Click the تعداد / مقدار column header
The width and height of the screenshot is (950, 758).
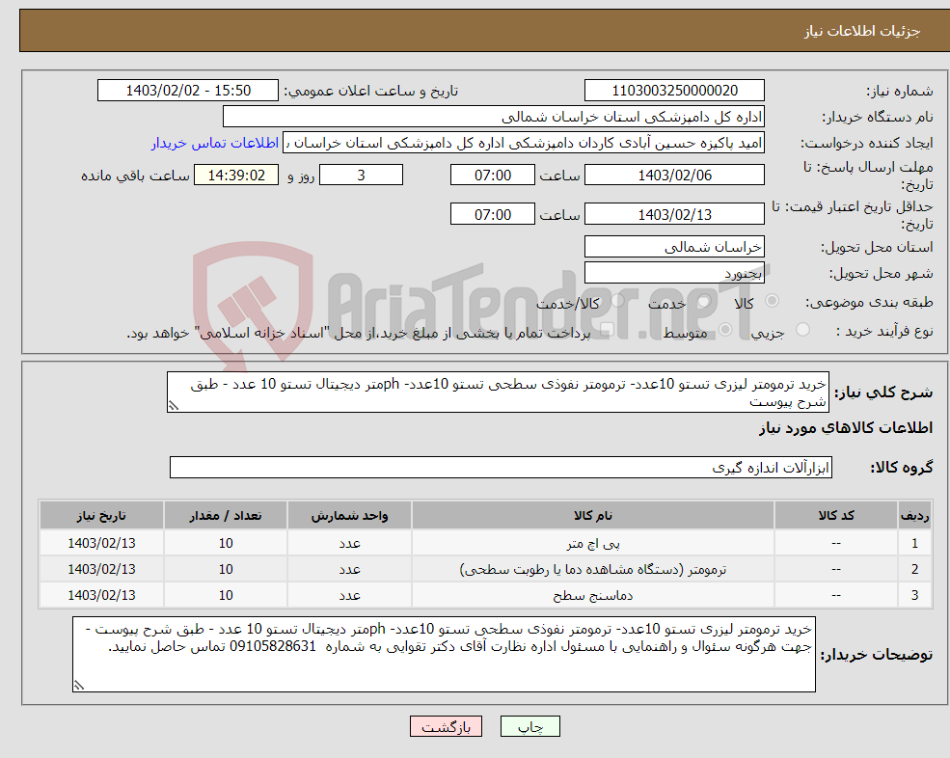tap(226, 516)
